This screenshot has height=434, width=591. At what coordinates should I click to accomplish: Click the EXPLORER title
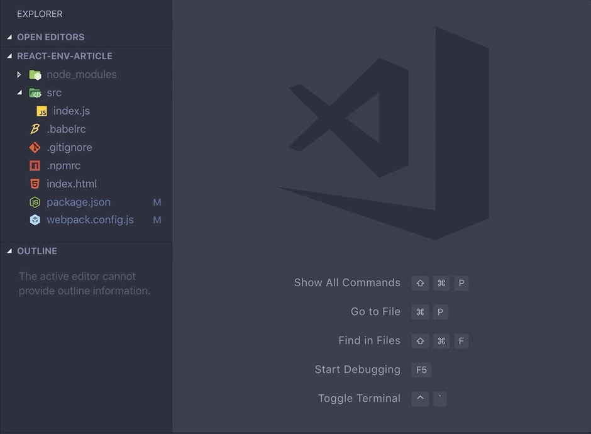[40, 14]
